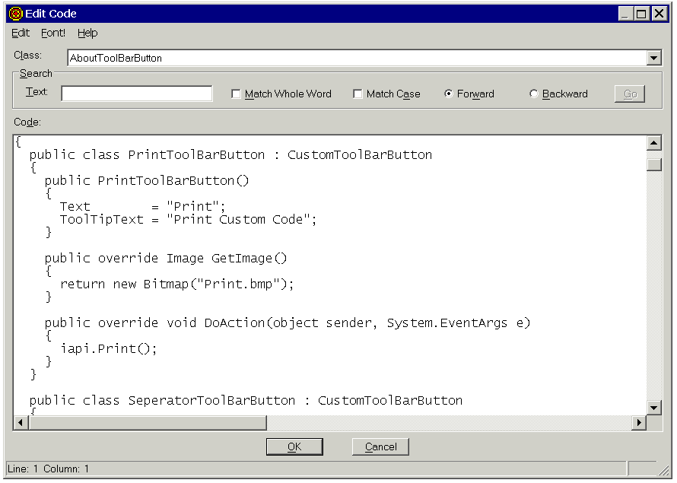This screenshot has width=677, height=483.
Task: Select the Forward search direction
Action: coord(449,94)
